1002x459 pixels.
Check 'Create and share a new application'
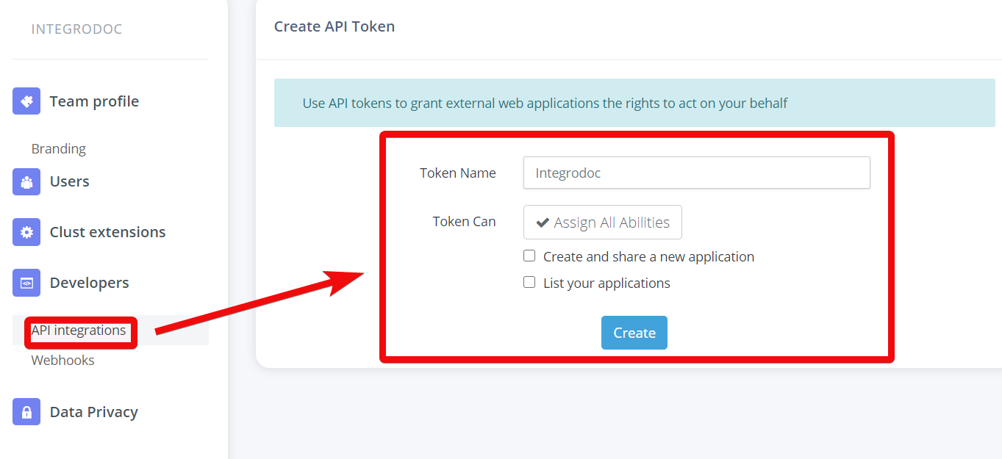[529, 256]
